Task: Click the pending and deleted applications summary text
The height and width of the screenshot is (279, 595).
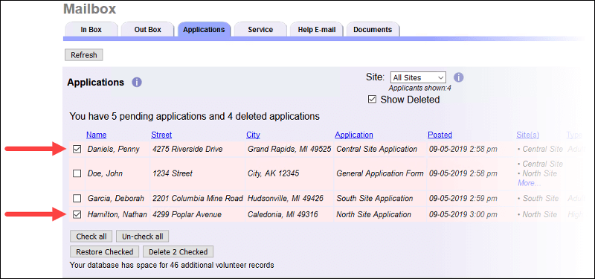Action: pos(195,116)
